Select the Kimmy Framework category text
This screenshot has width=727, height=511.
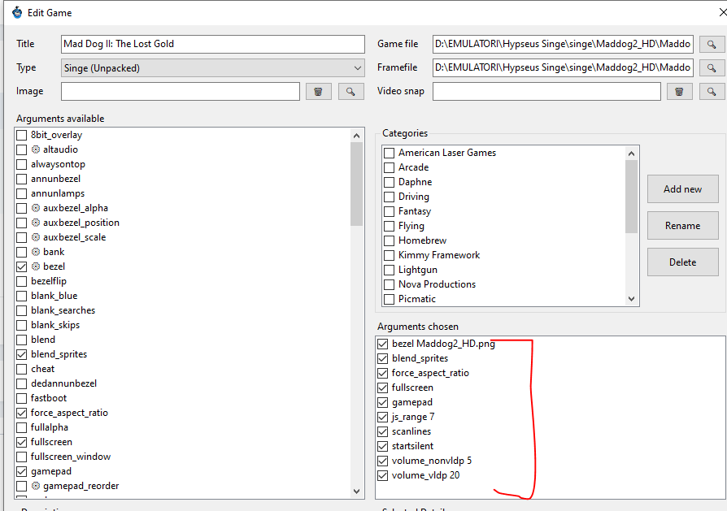439,255
